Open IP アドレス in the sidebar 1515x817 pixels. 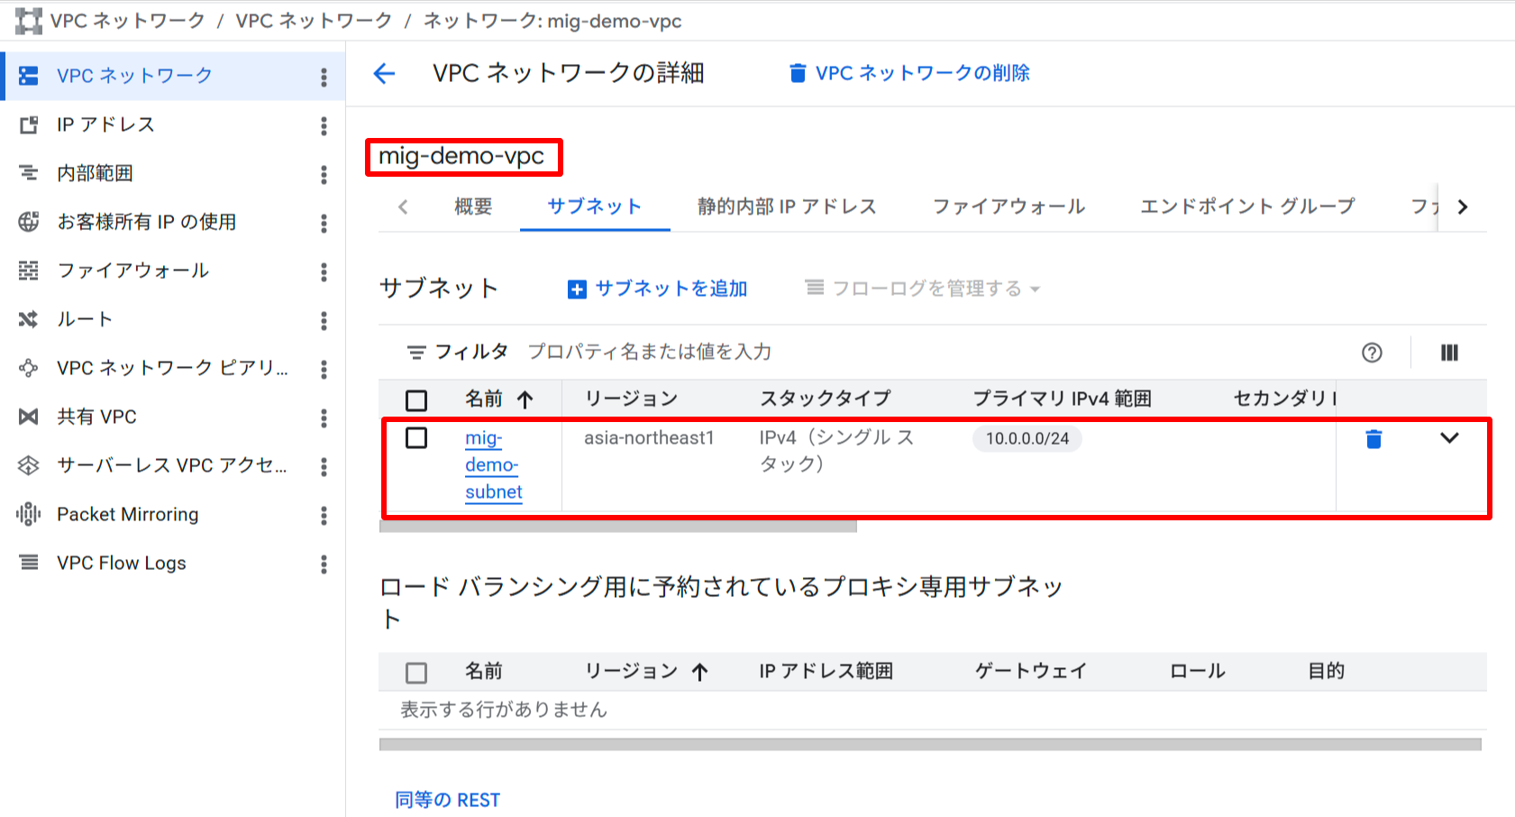(105, 124)
